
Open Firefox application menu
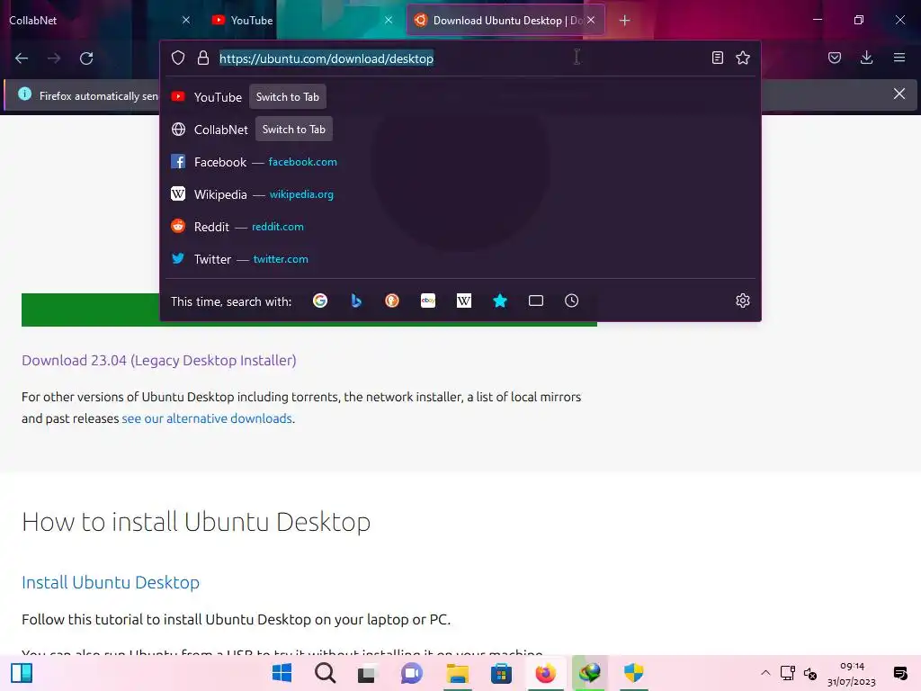coord(899,58)
